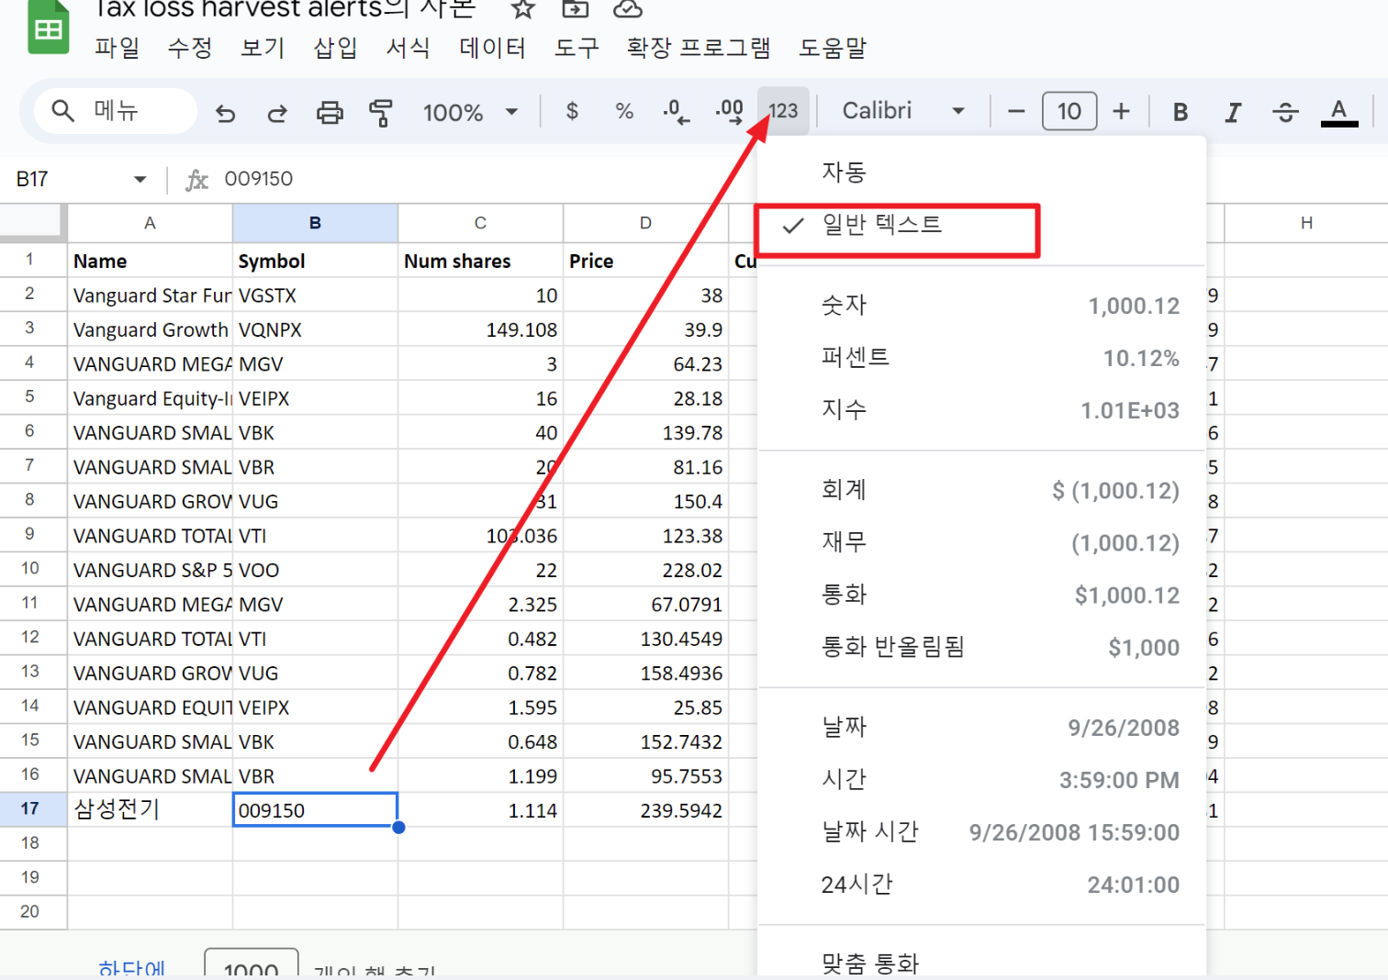Select column B header
Viewport: 1388px width, 980px height.
[315, 223]
